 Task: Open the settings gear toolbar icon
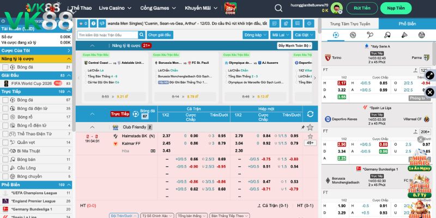point(309,23)
